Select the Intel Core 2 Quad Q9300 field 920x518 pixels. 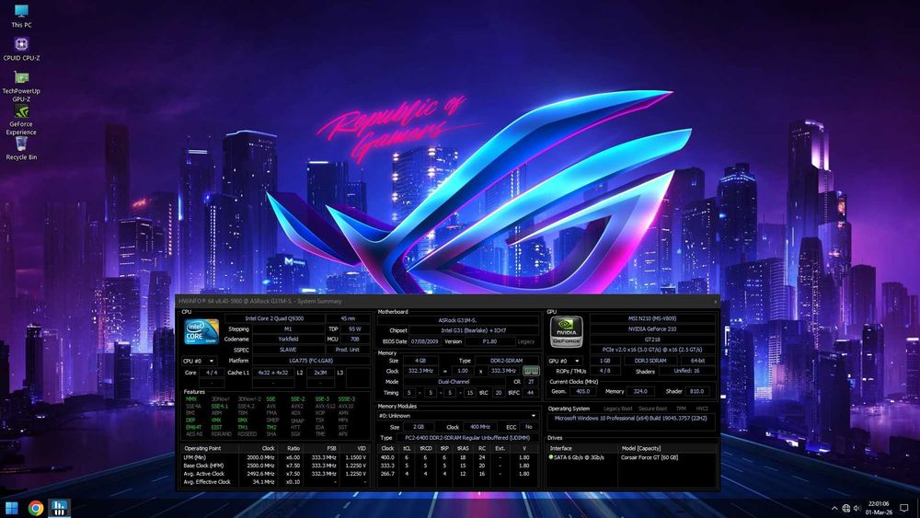pos(274,318)
